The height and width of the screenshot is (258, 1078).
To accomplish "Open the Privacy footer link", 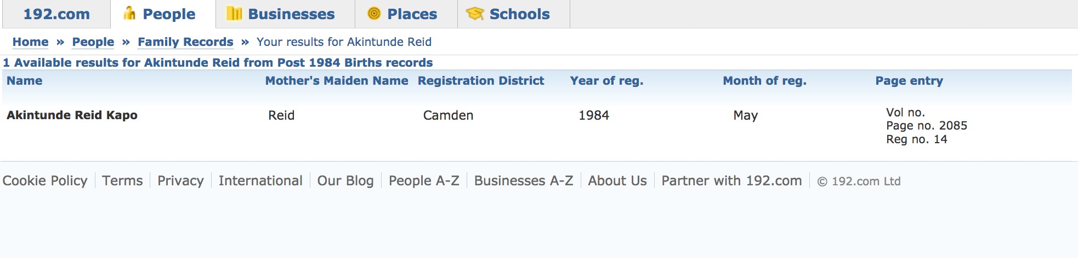I will point(180,181).
